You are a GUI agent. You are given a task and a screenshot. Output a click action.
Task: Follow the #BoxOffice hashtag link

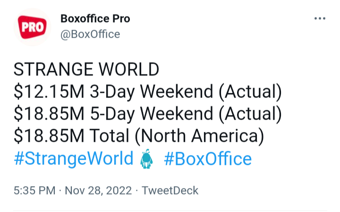[x=208, y=159]
